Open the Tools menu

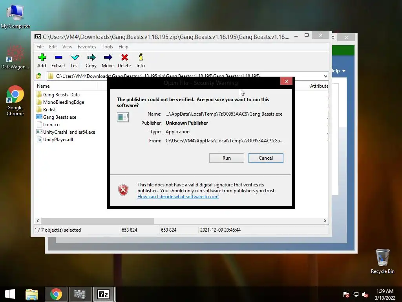[x=107, y=47]
